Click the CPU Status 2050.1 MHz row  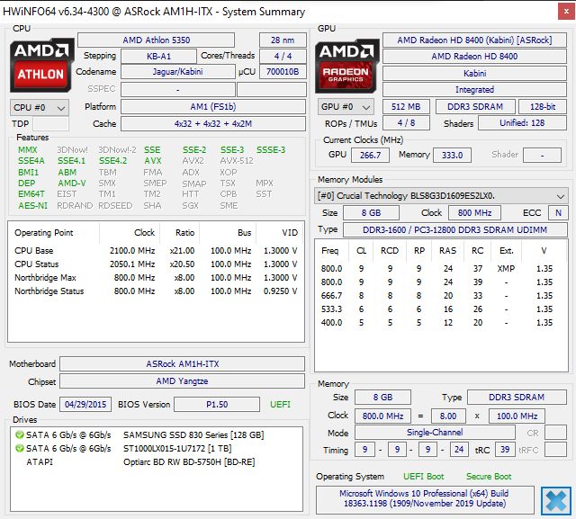156,264
